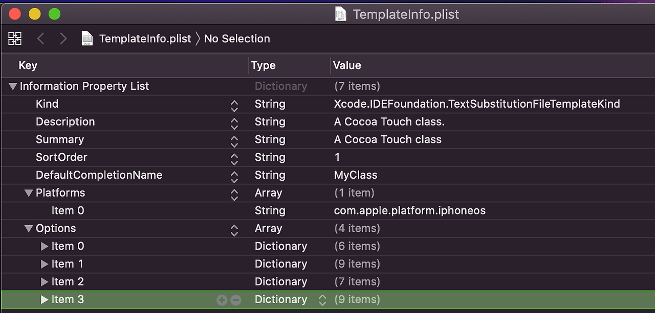Screen dimensions: 655x313
Task: Go forward with the right chevron
Action: [63, 38]
